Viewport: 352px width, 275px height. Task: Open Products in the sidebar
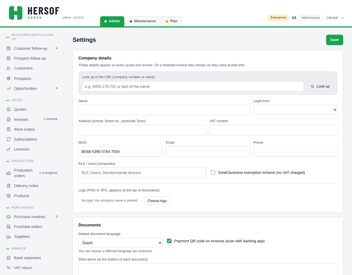pyautogui.click(x=32, y=196)
